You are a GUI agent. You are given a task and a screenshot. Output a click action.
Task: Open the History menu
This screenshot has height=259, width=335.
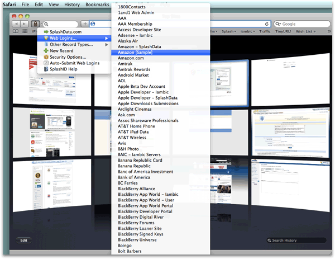tap(72, 4)
